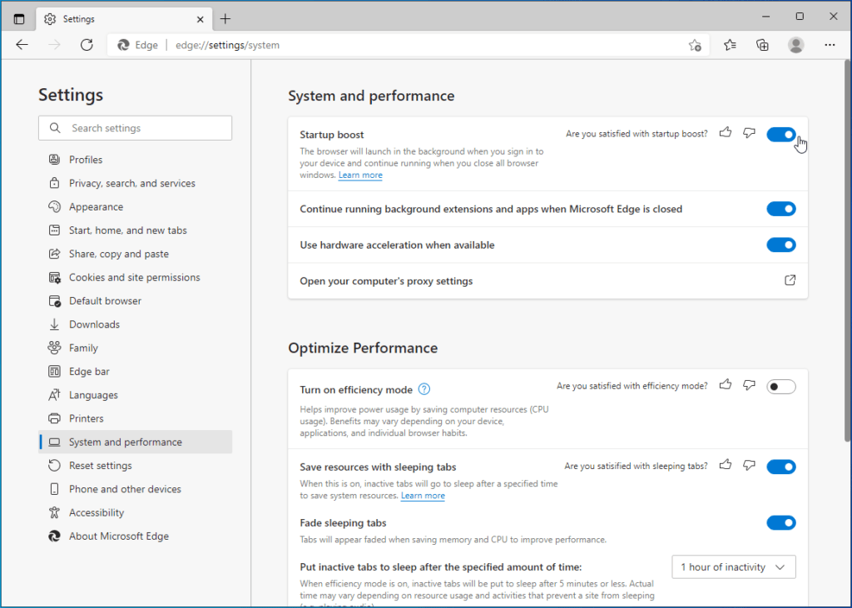The image size is (852, 608).
Task: Click thumbs up for sleeping tabs feedback
Action: point(725,465)
